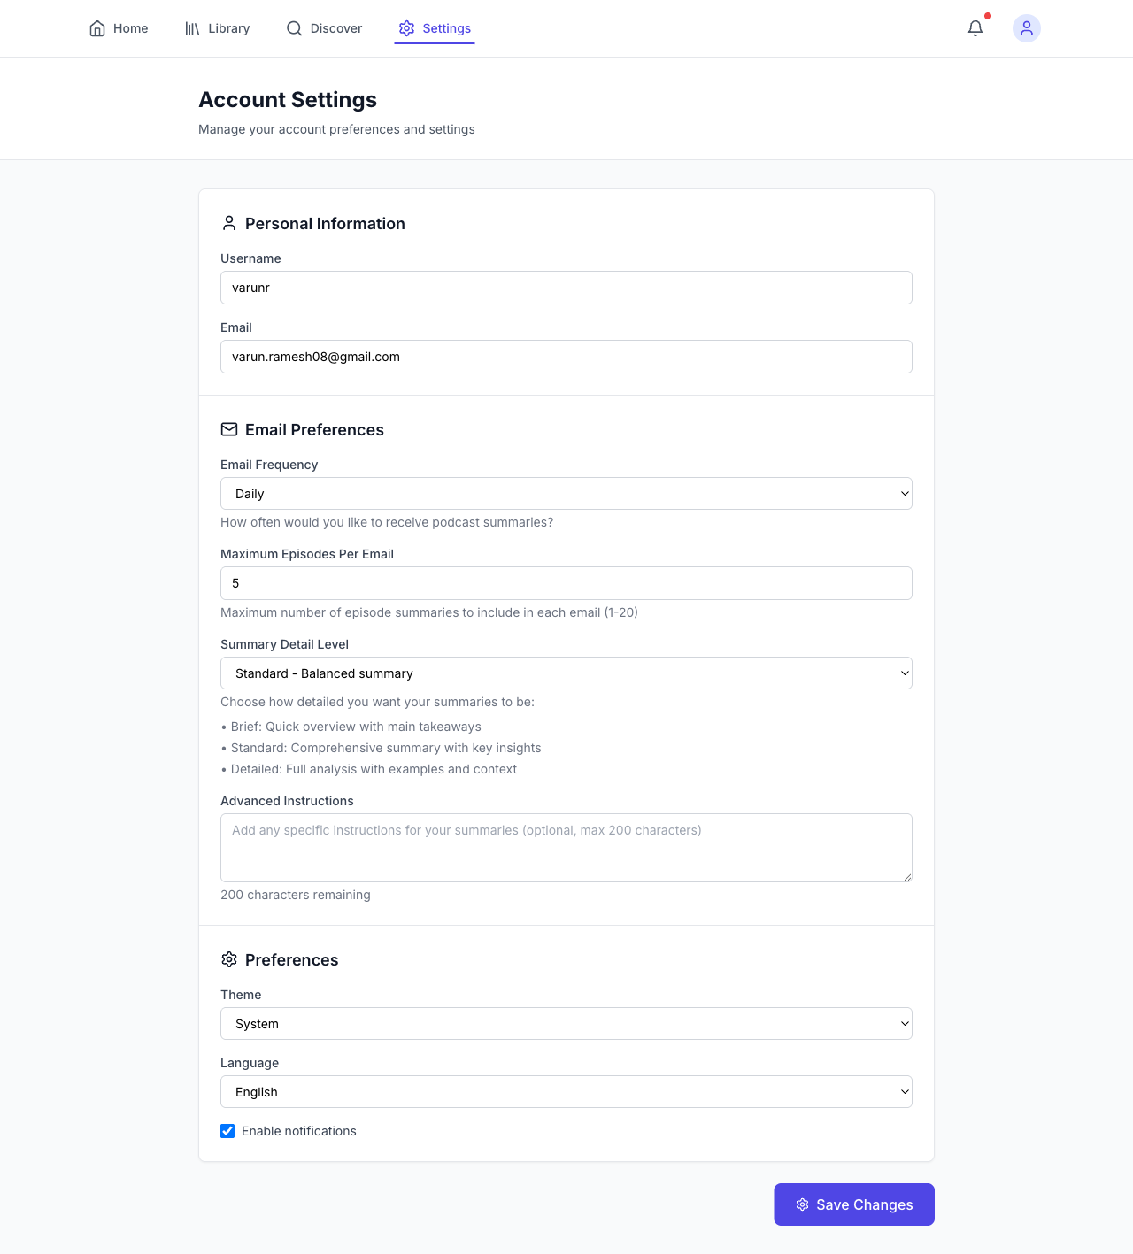Viewport: 1133px width, 1254px height.
Task: Click the Settings gear icon in navigation
Action: pos(406,28)
